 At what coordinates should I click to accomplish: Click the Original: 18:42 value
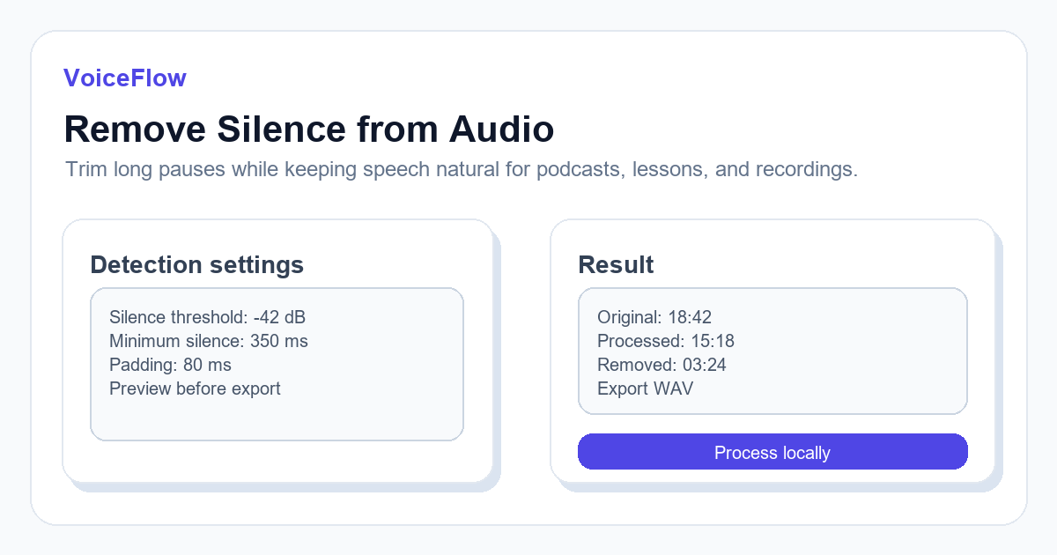(654, 317)
